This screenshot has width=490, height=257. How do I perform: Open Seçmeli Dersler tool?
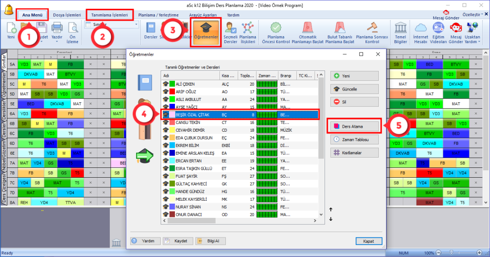231,33
